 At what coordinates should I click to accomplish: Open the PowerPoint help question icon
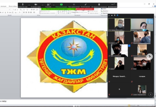click(x=155, y=6)
